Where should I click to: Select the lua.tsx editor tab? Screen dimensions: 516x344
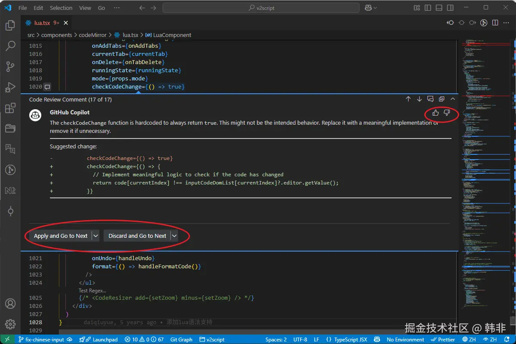pos(46,23)
